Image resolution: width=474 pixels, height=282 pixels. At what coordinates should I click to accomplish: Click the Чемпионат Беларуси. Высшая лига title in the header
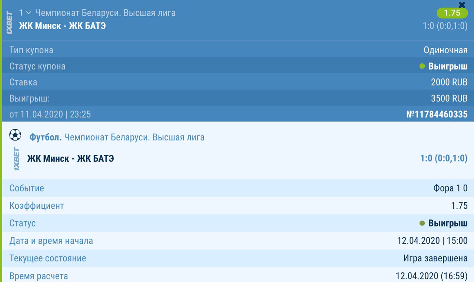pos(105,13)
